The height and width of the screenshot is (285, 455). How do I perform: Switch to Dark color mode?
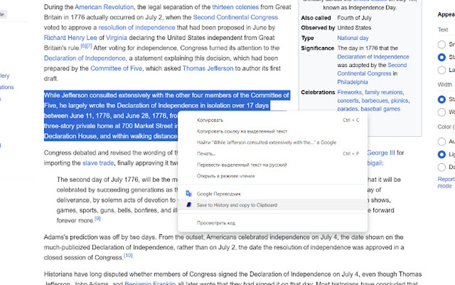pyautogui.click(x=442, y=167)
